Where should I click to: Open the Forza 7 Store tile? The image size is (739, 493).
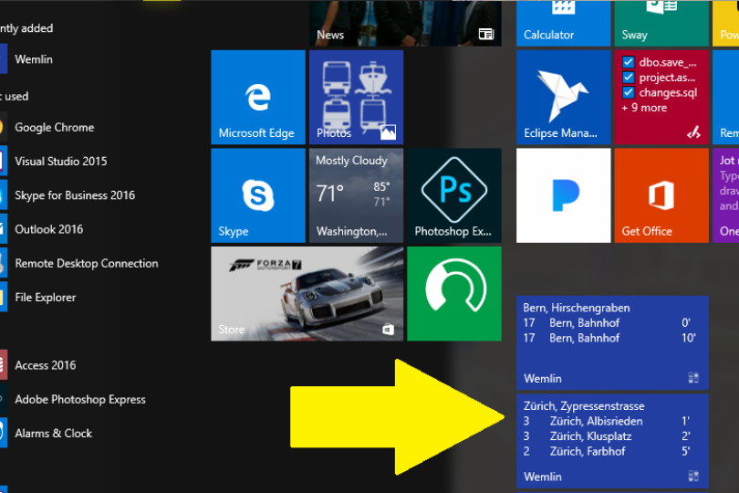(307, 293)
